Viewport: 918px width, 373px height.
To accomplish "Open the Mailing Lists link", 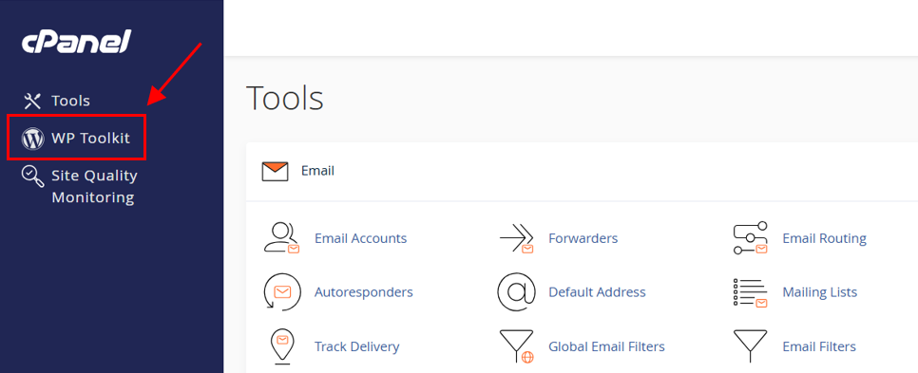I will [x=819, y=291].
